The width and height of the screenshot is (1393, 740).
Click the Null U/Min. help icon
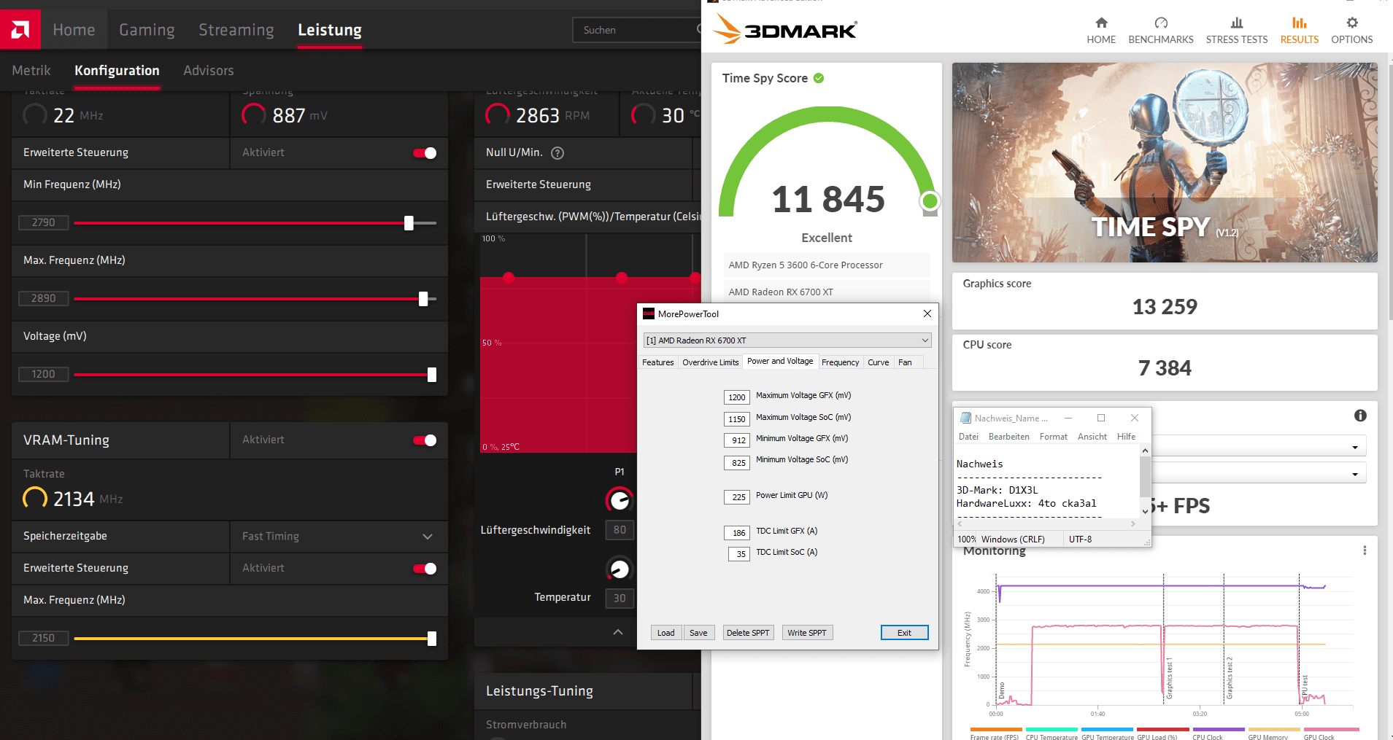click(x=557, y=152)
